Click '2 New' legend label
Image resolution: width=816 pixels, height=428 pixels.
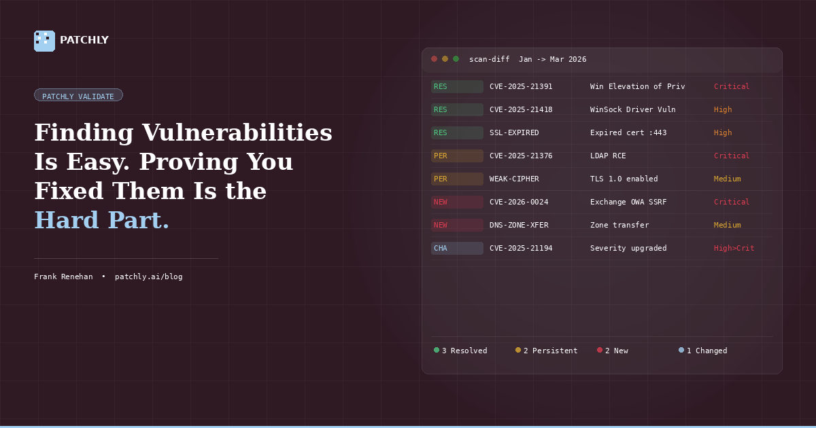point(617,351)
